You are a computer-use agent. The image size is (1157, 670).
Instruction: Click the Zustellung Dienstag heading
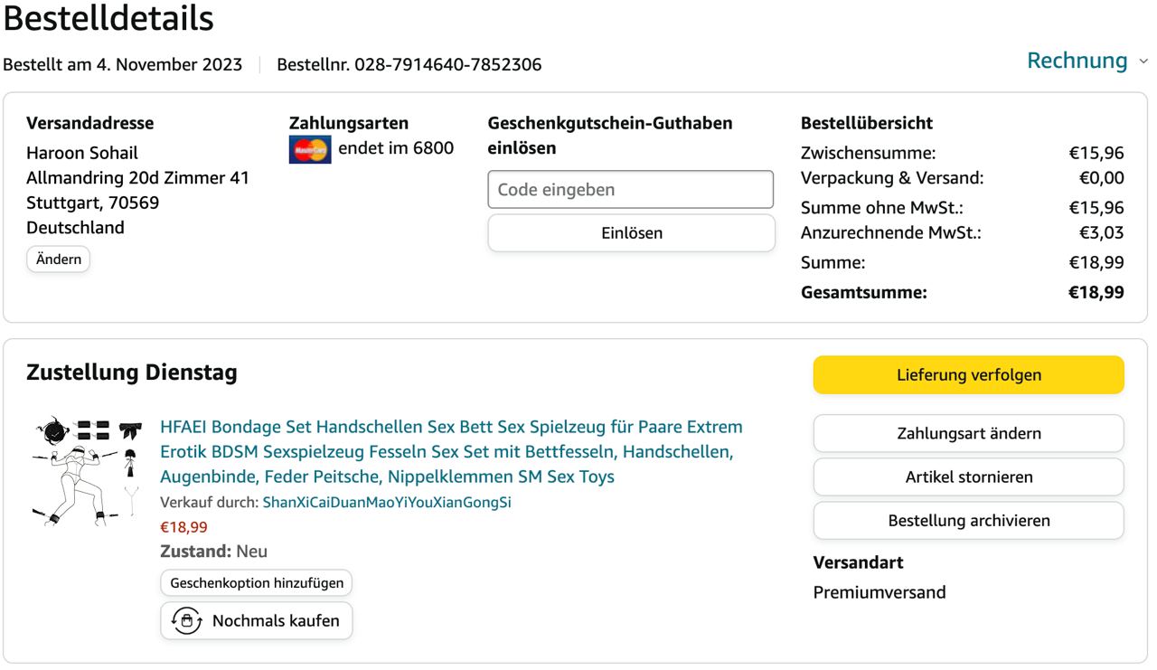(132, 373)
